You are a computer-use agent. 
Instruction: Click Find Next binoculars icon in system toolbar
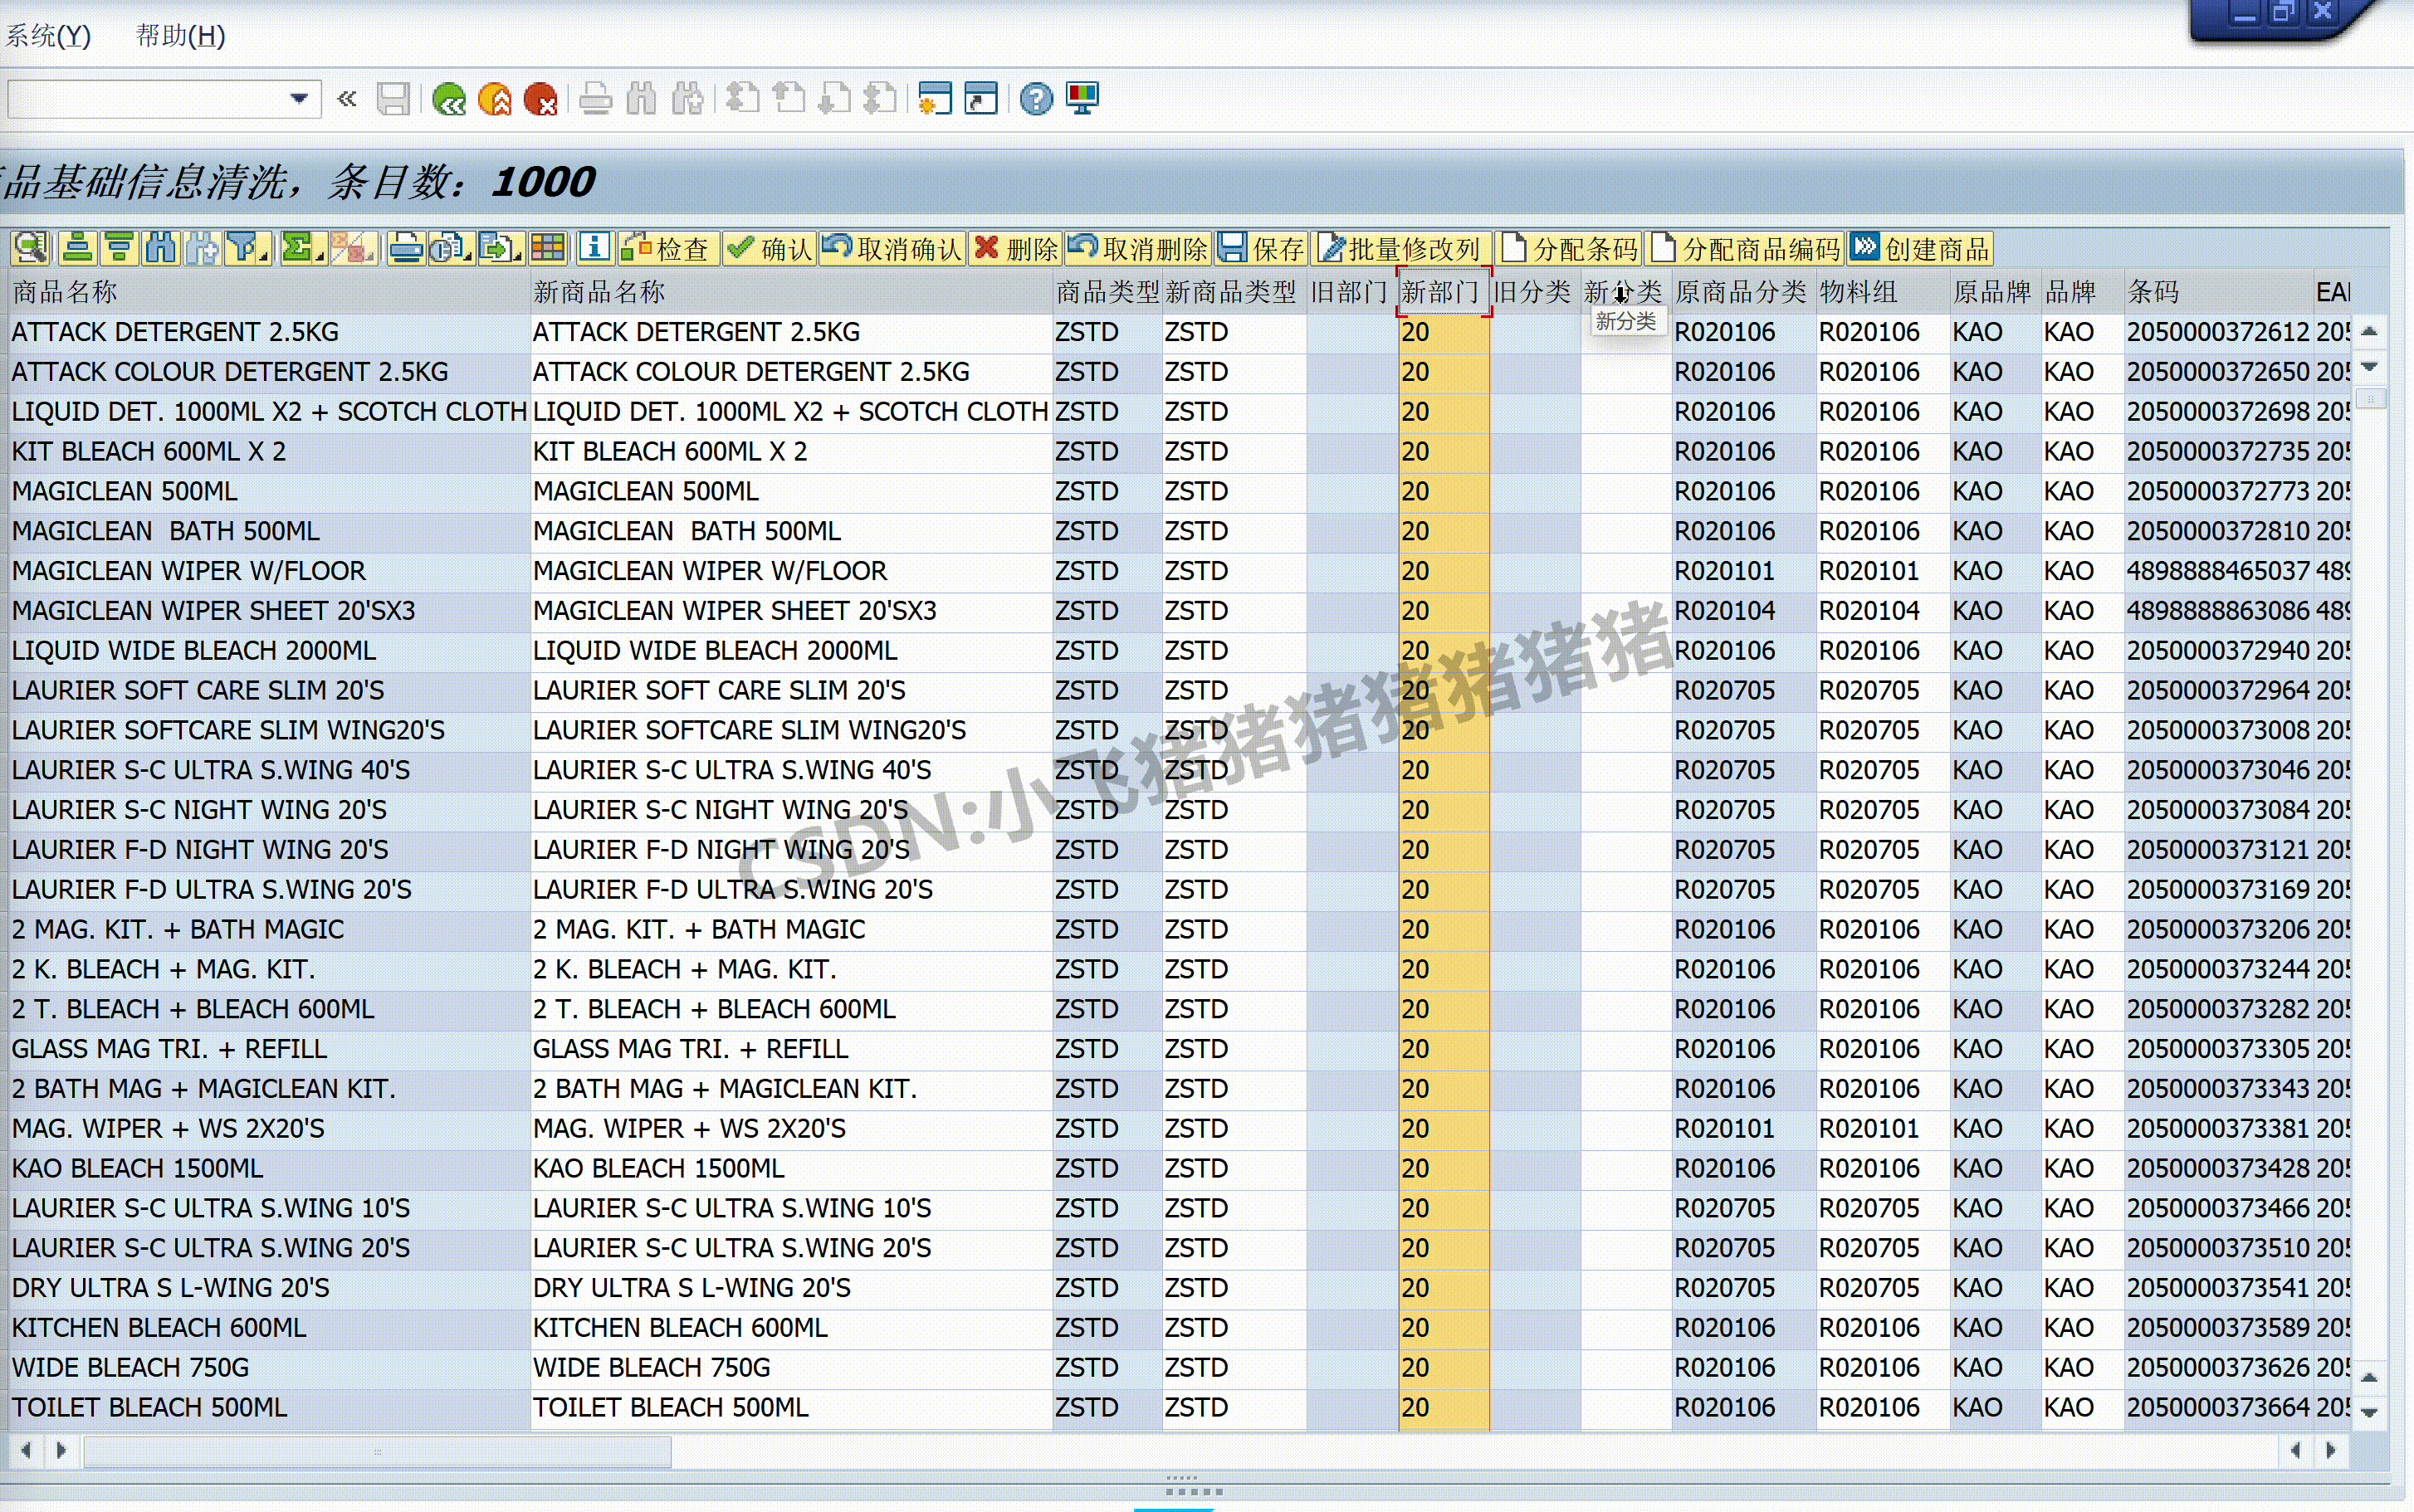(688, 99)
